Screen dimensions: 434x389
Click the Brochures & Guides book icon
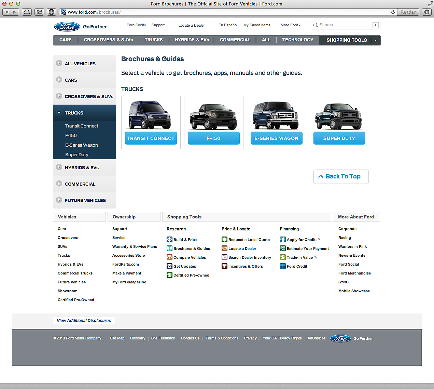point(169,249)
